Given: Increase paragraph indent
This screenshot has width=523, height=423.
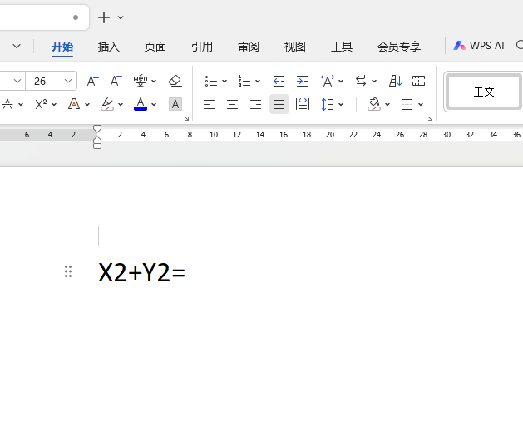Looking at the screenshot, I should 302,81.
